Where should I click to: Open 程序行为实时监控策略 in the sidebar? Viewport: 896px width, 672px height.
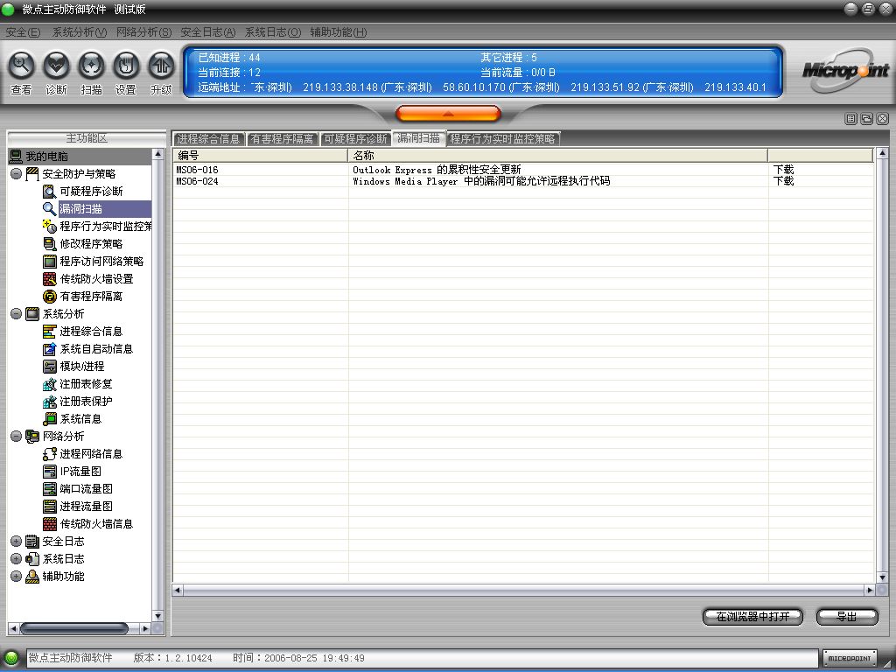point(106,227)
